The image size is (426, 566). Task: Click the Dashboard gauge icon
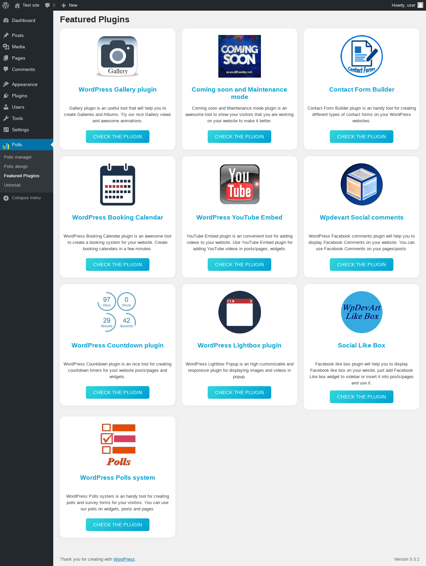[x=6, y=20]
